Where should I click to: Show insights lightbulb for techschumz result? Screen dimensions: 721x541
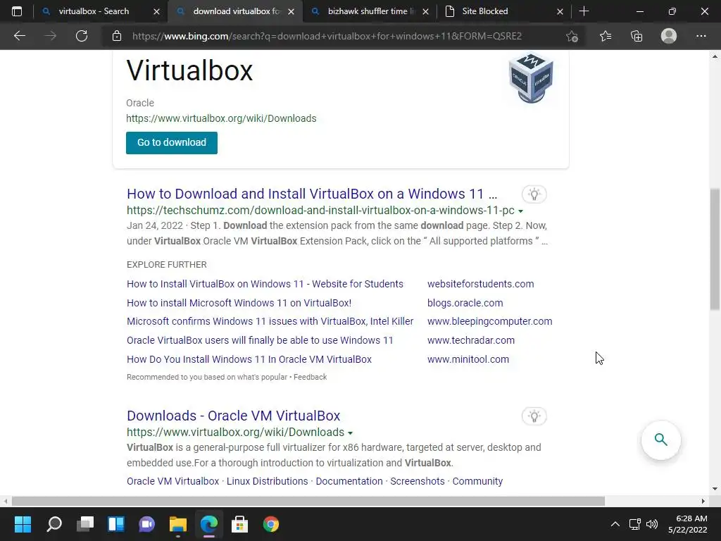click(534, 194)
